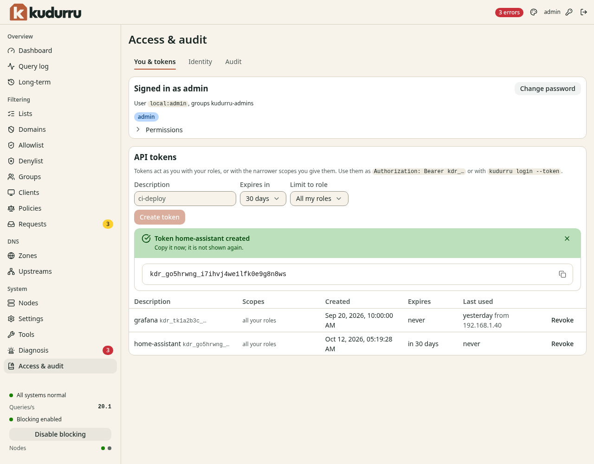The image size is (594, 464).
Task: Open the Expires in dropdown
Action: pos(263,199)
